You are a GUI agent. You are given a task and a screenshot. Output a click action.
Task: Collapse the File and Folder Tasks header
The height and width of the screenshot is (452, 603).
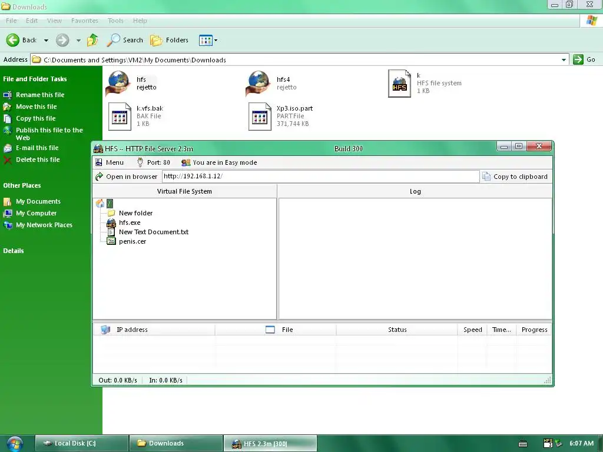click(x=35, y=79)
